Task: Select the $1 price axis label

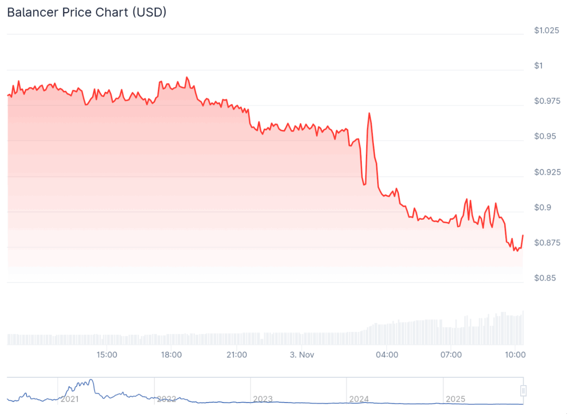Action: tap(538, 65)
